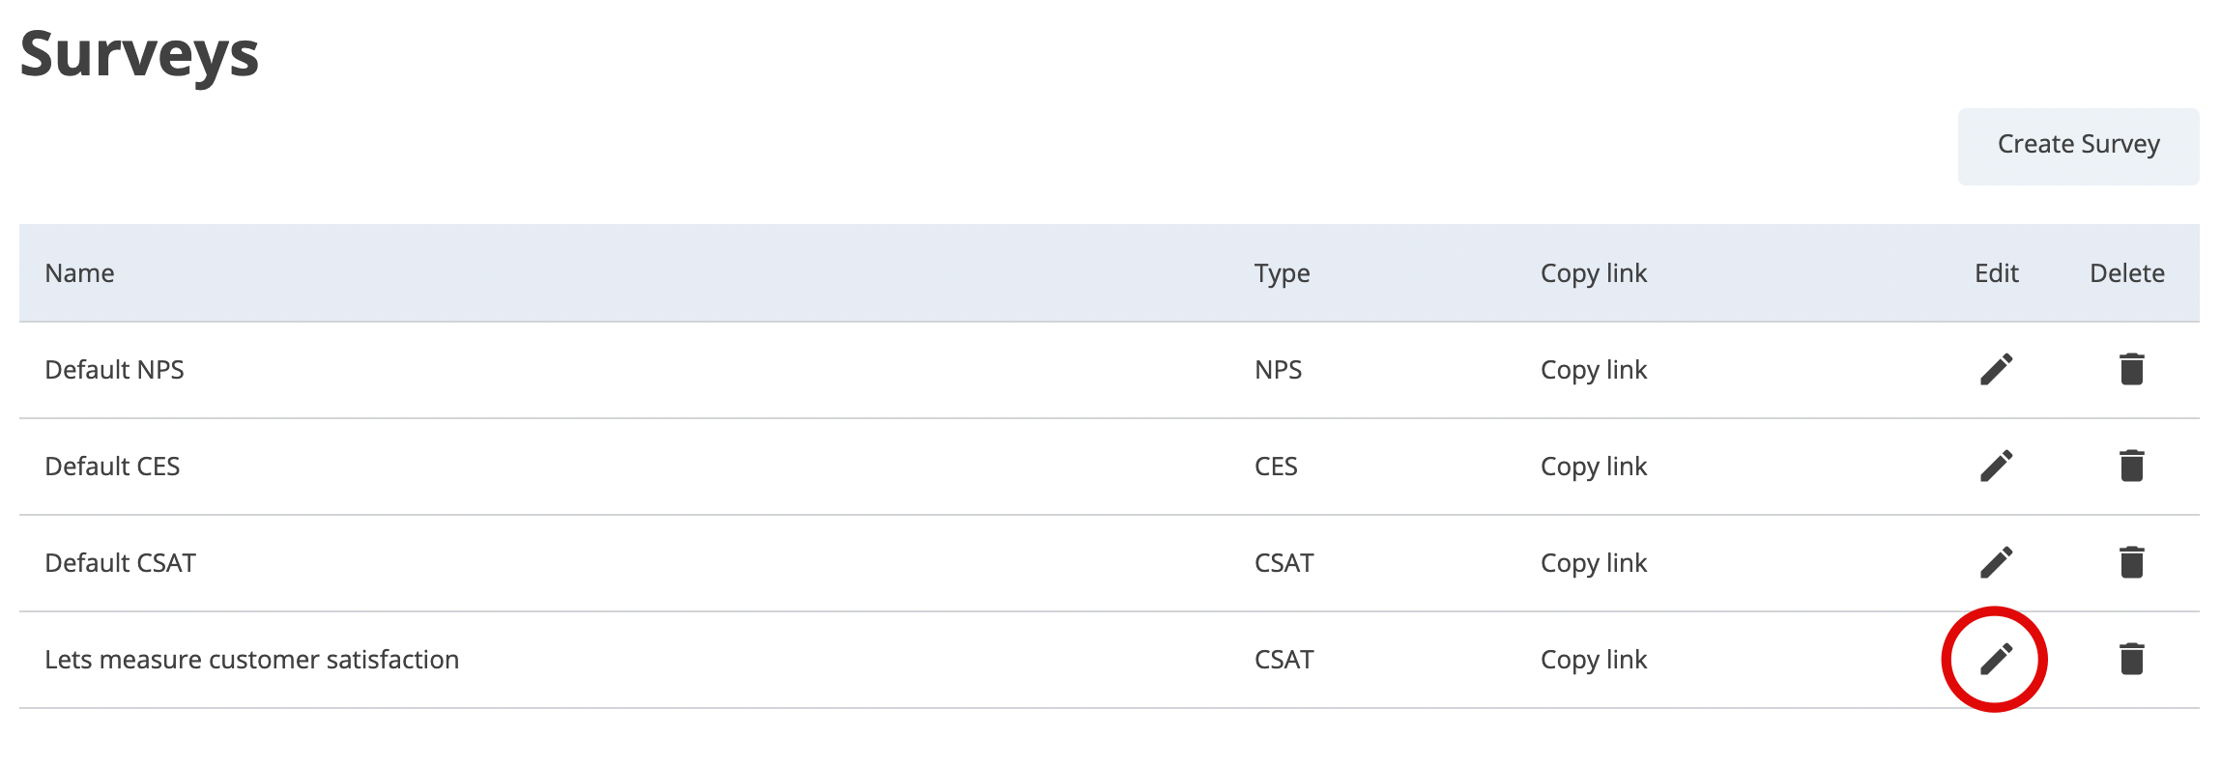Delete the Default CES survey
This screenshot has height=765, width=2221.
2131,466
